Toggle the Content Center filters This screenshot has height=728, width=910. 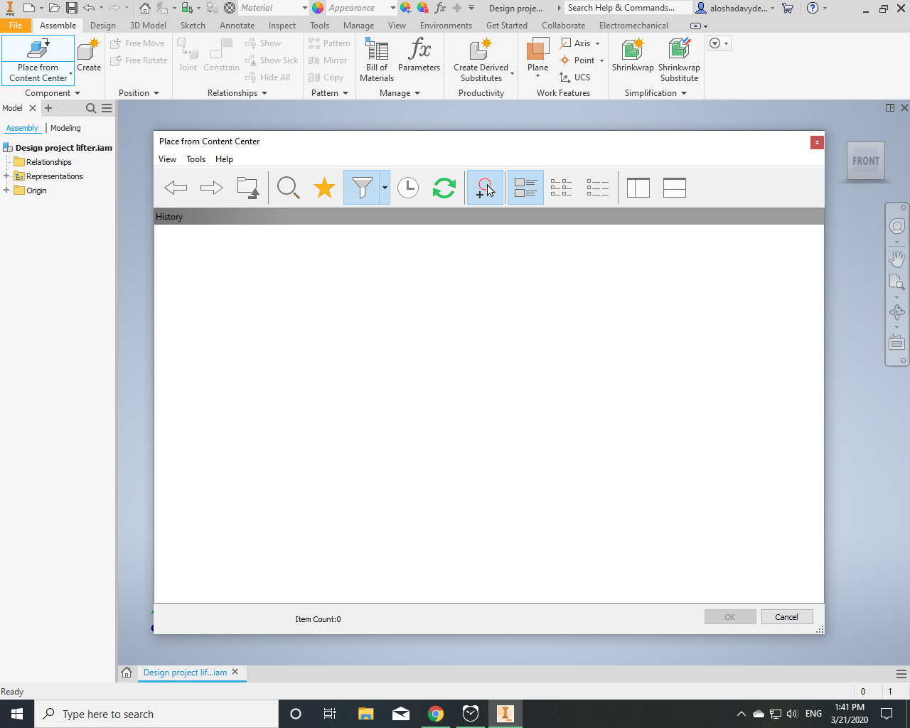(x=363, y=187)
